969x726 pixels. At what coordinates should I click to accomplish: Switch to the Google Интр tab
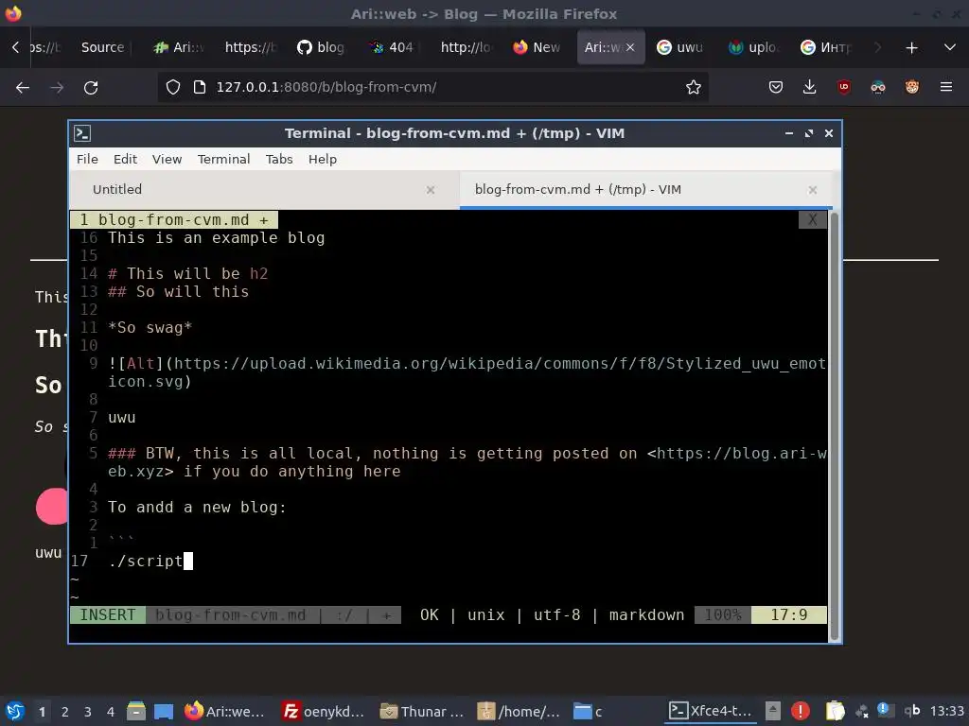[x=825, y=47]
